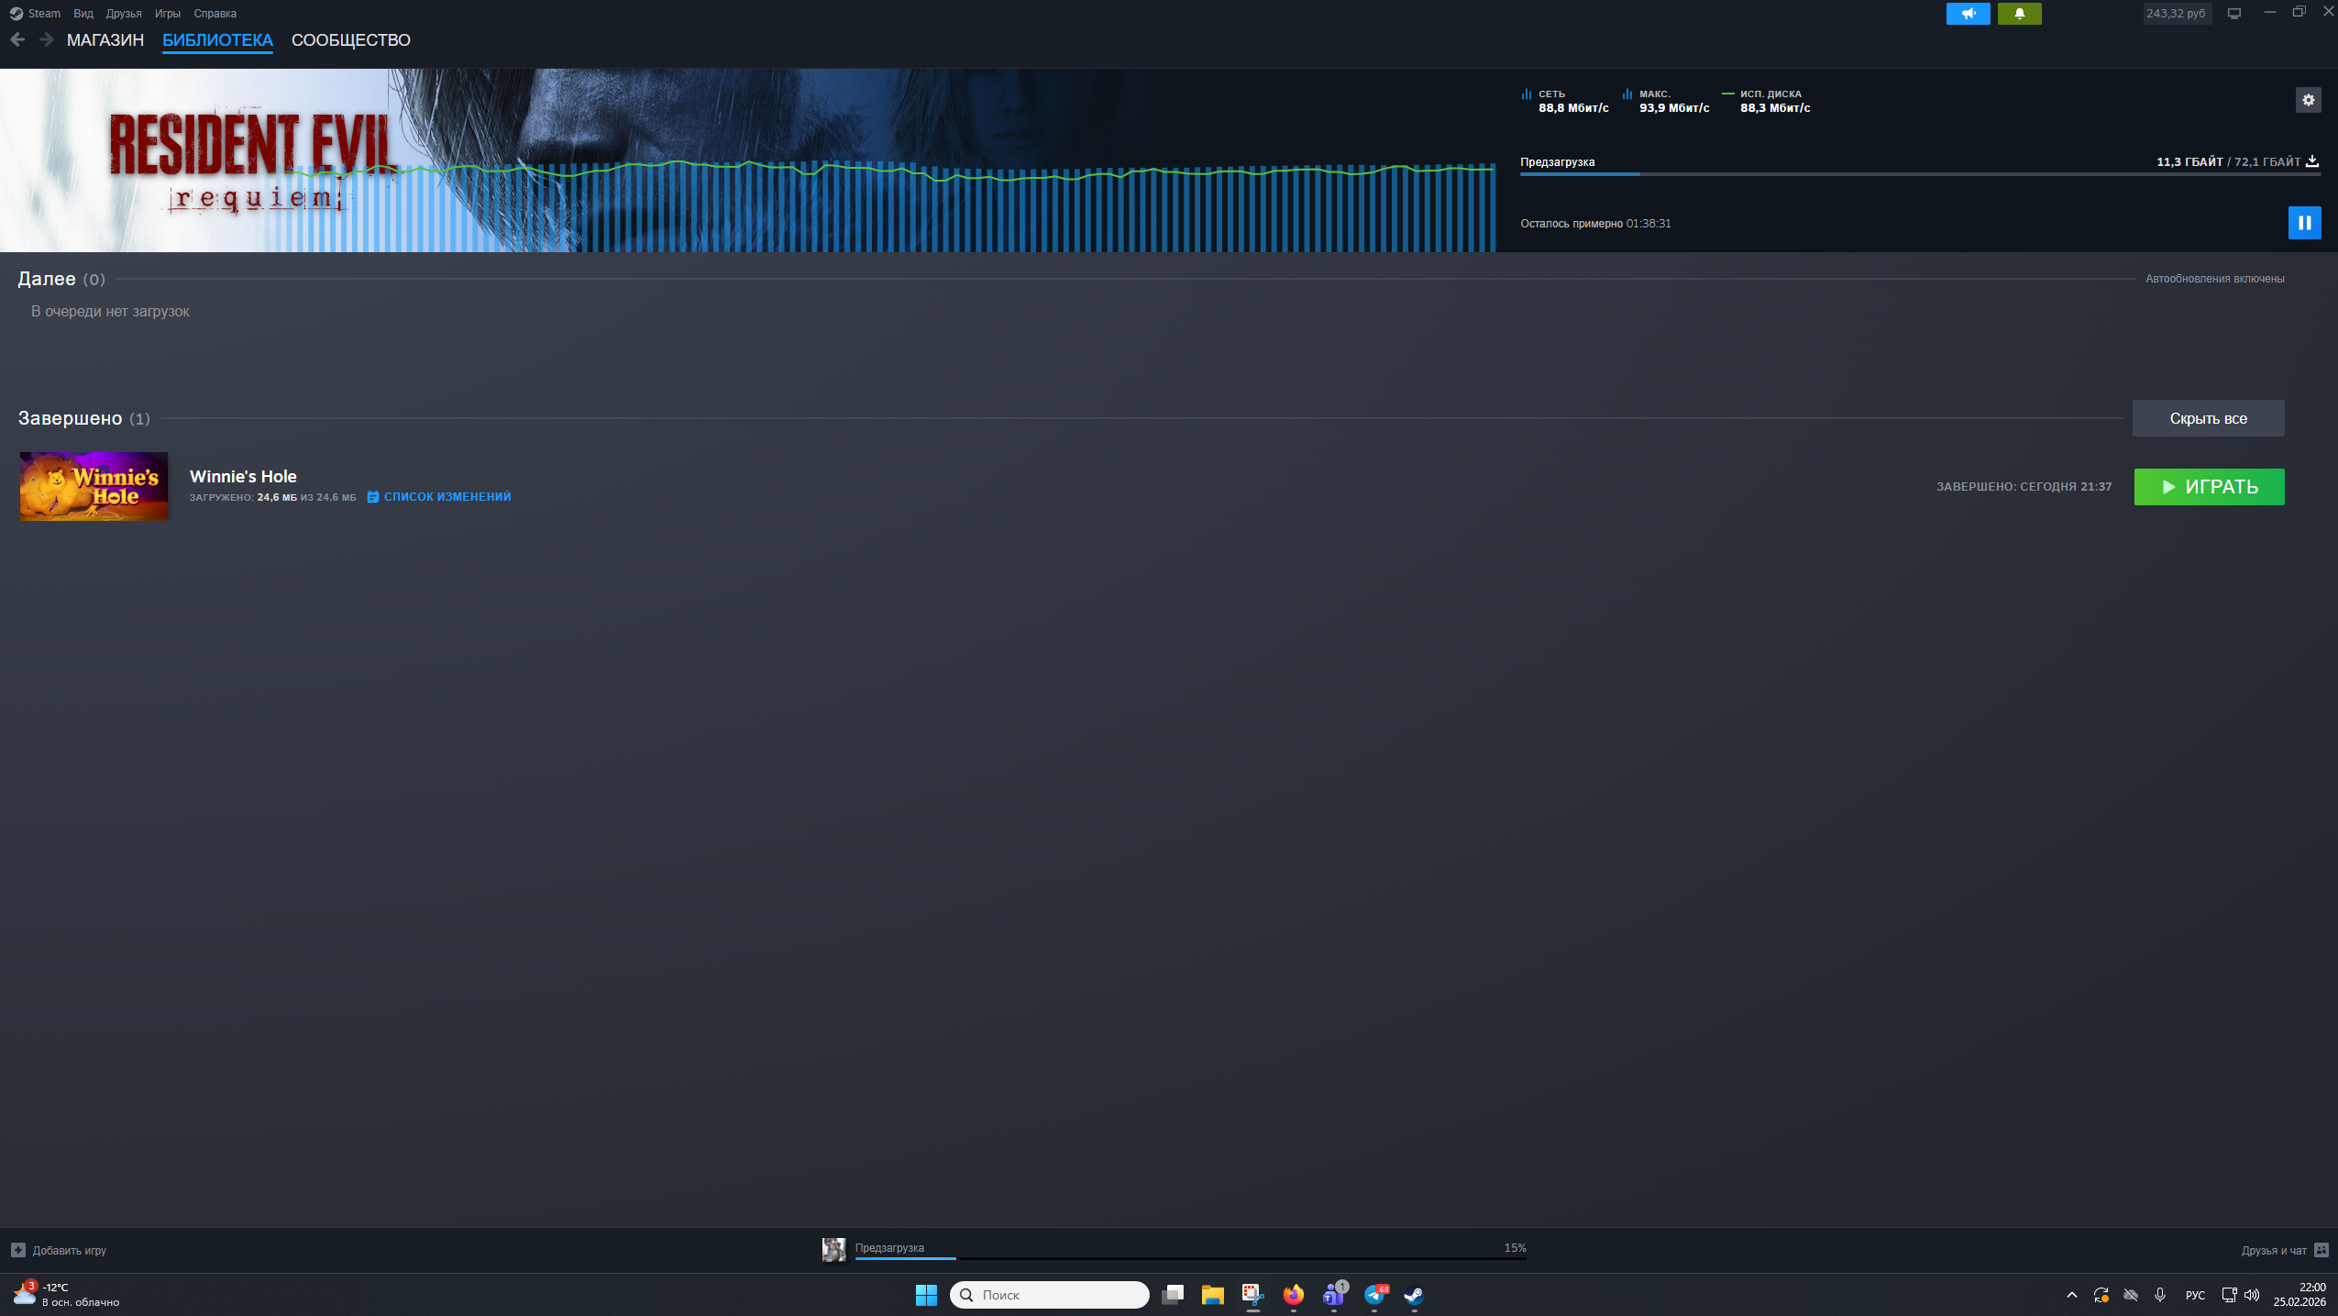Open Big Picture mode monitor icon
Viewport: 2338px width, 1316px height.
pos(2234,14)
